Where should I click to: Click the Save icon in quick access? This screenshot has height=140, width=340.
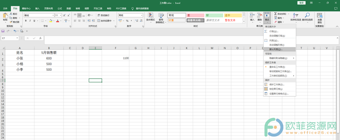pyautogui.click(x=3, y=31)
